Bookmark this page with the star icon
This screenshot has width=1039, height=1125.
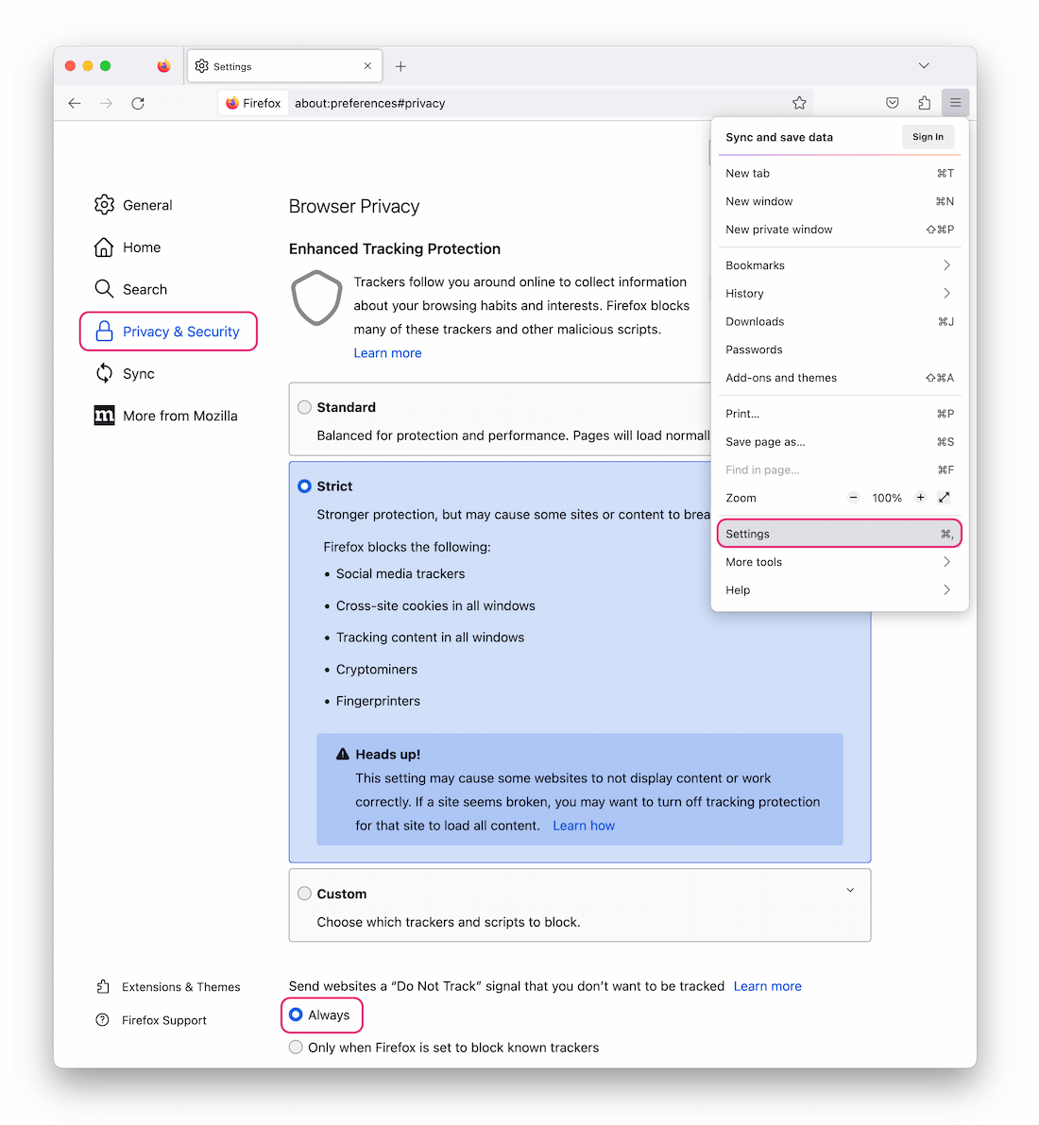pos(799,103)
